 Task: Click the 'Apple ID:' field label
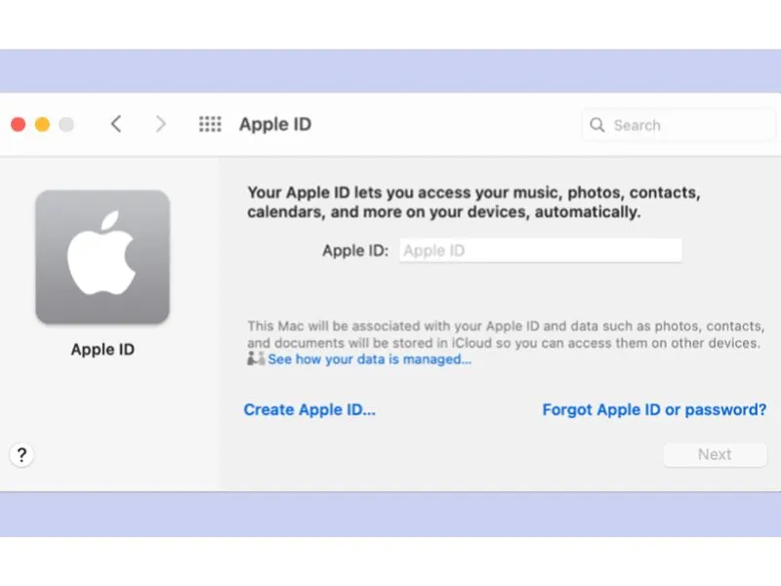coord(355,251)
